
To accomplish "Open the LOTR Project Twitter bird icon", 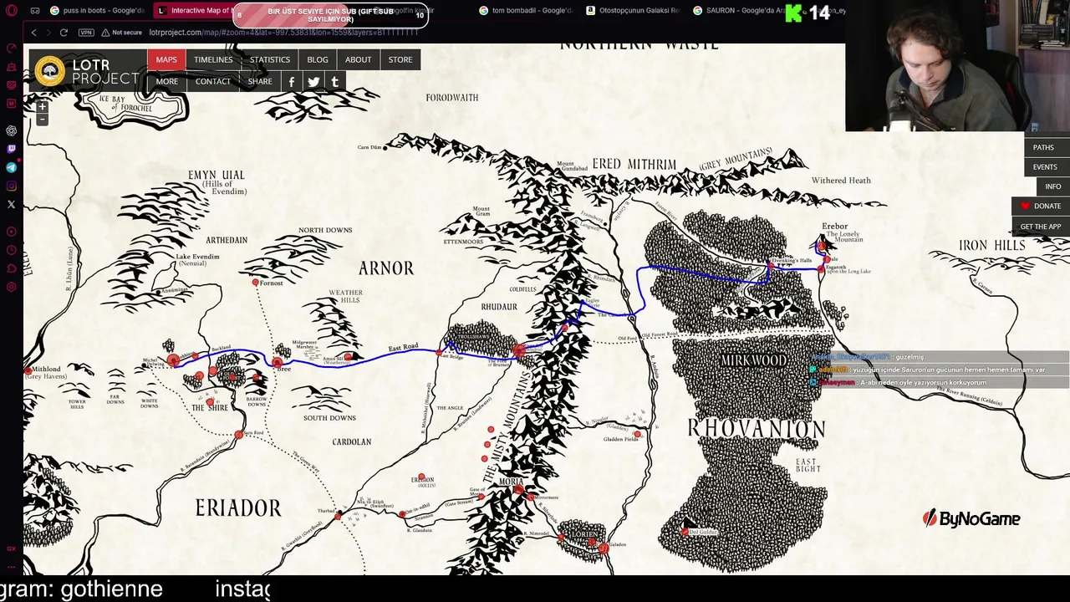I will (313, 81).
